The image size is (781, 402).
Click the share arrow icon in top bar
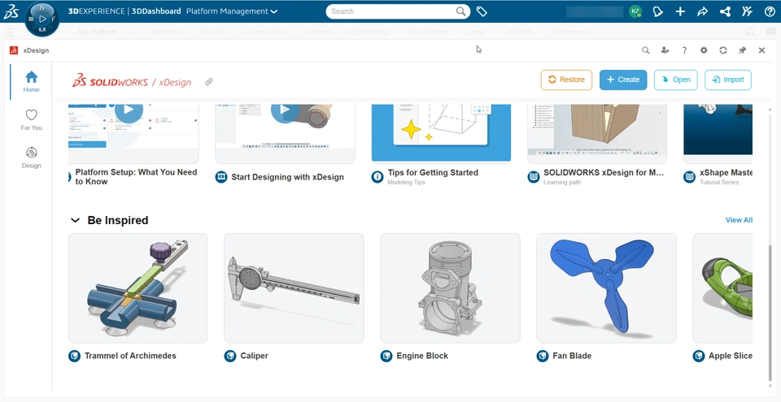click(x=702, y=11)
